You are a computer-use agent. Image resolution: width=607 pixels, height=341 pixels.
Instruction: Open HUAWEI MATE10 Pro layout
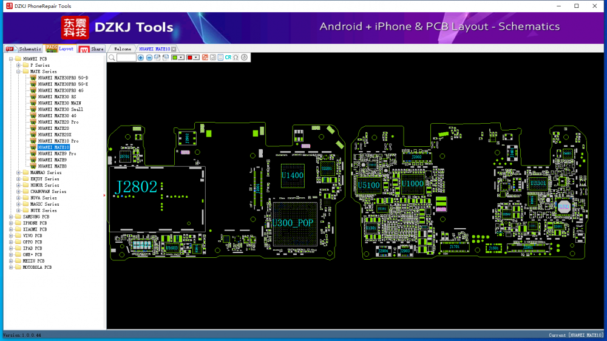coord(58,141)
